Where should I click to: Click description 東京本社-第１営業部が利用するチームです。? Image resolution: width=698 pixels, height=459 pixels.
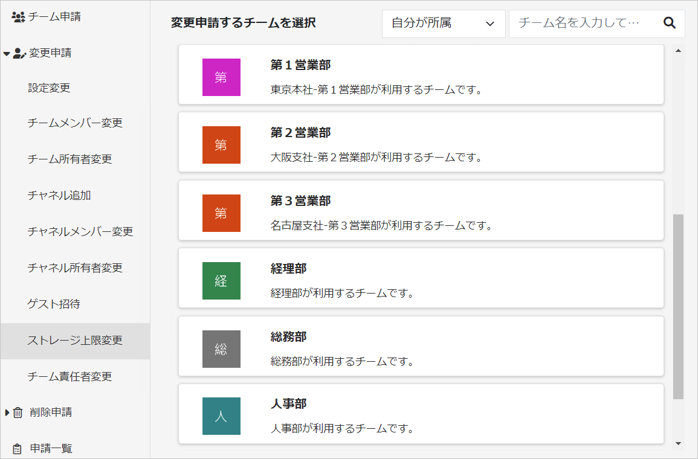376,90
